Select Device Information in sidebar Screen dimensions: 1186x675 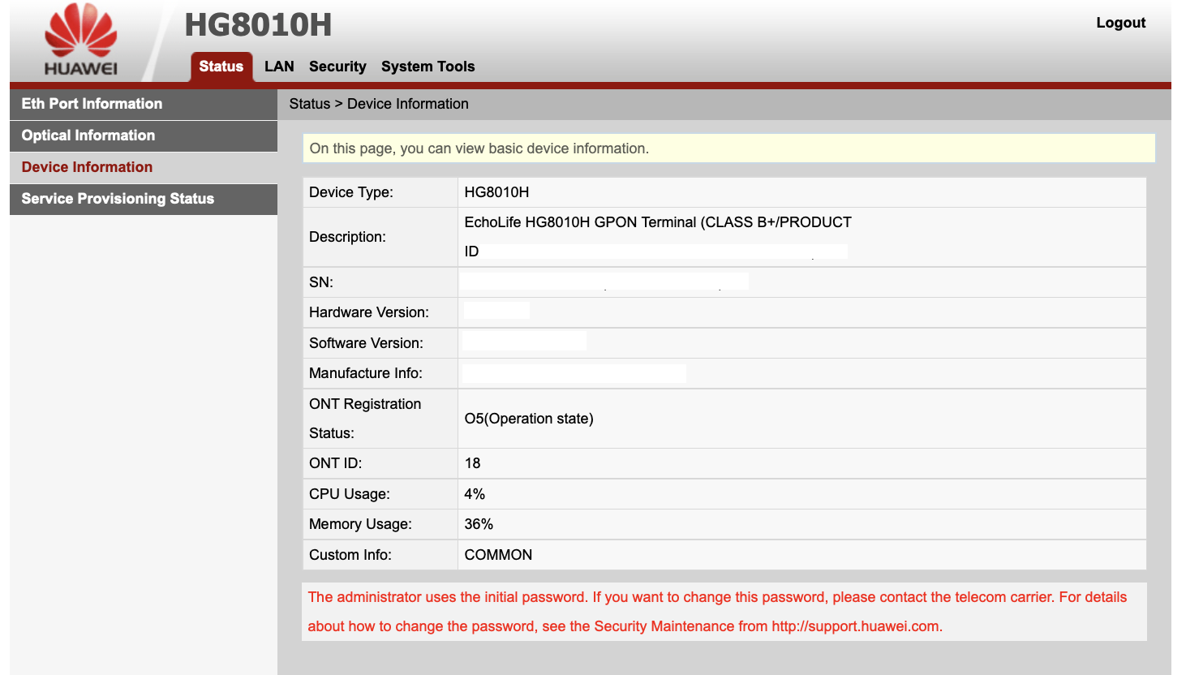click(144, 167)
